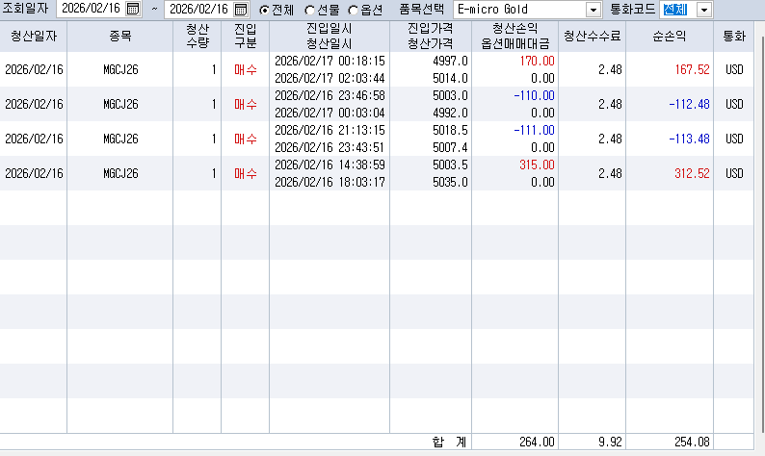Click the 진입일시 청산일시 column header

coord(330,36)
